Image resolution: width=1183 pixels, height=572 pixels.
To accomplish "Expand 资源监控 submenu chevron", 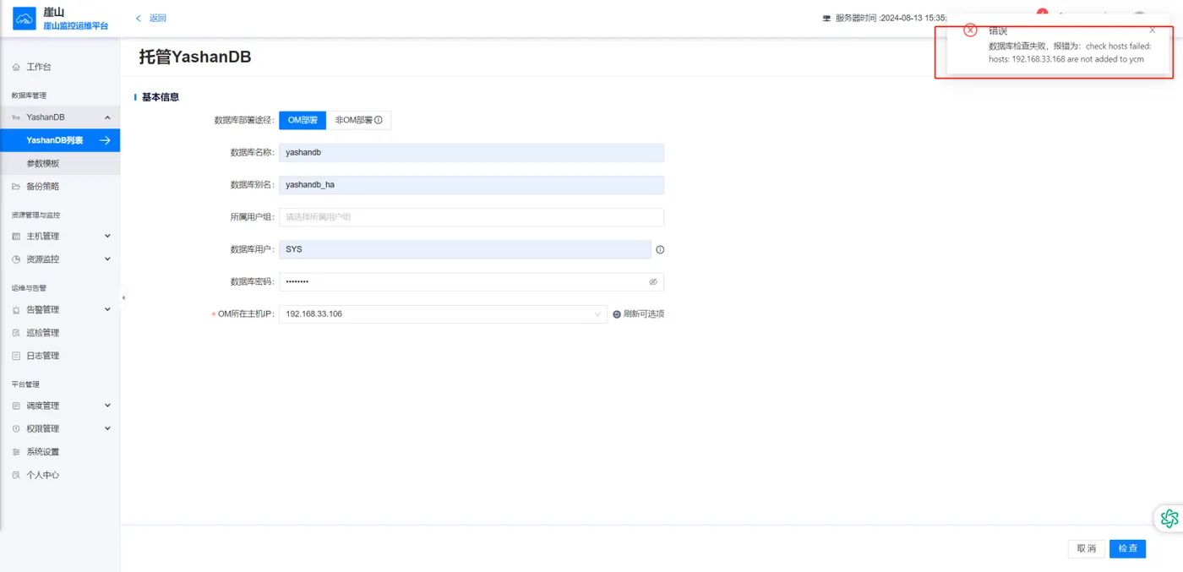I will [x=107, y=259].
